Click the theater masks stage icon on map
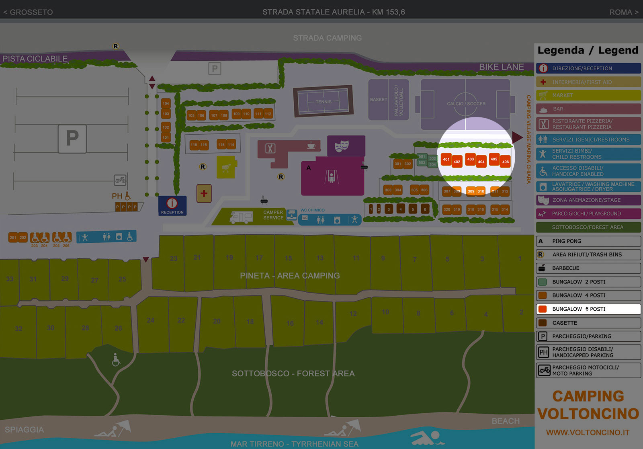The height and width of the screenshot is (449, 643). pos(342,146)
